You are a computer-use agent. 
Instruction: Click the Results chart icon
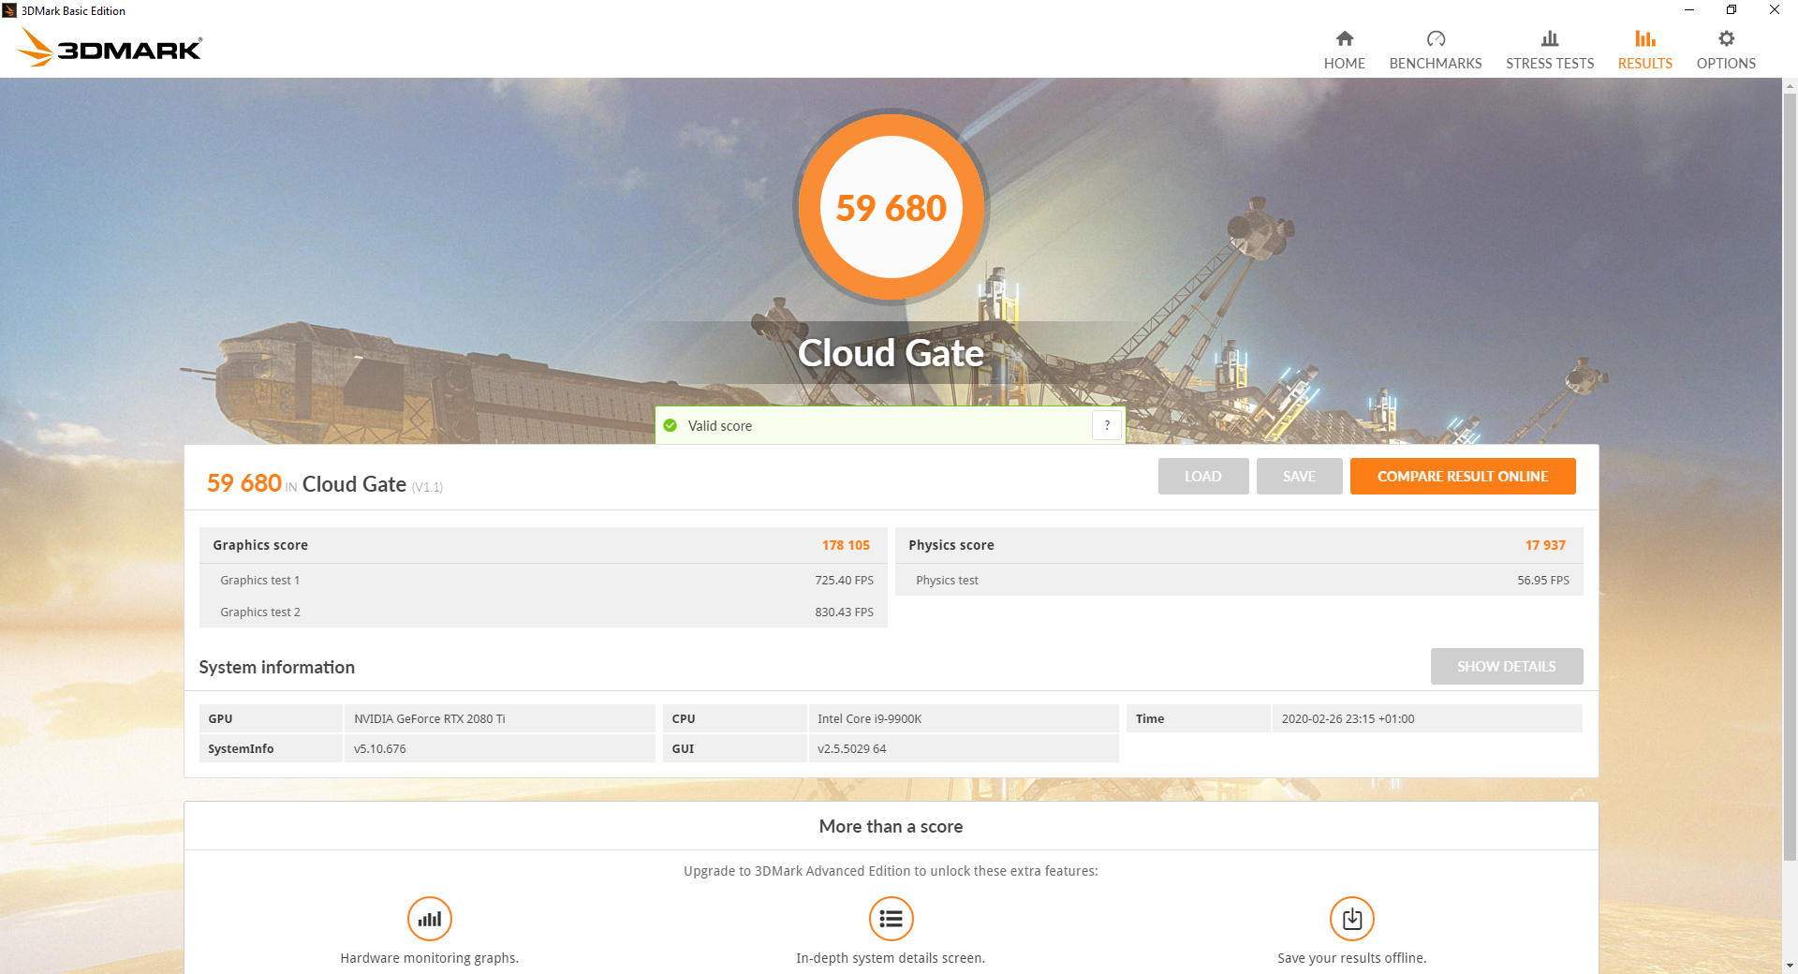pos(1645,38)
